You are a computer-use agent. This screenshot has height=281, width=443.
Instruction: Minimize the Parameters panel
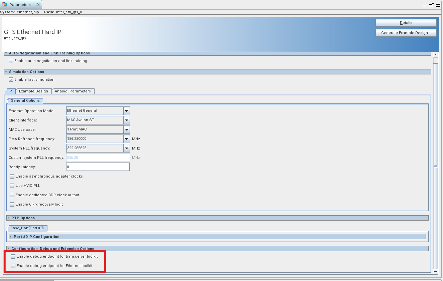pos(424,6)
